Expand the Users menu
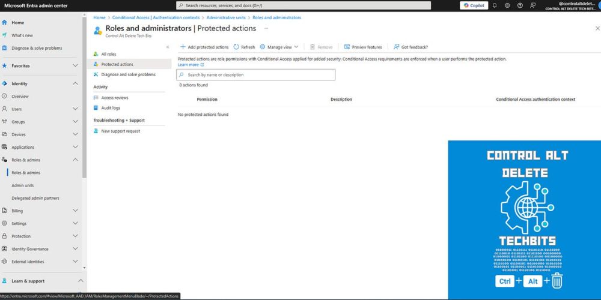Viewport: 601px width, 300px height. 75,109
